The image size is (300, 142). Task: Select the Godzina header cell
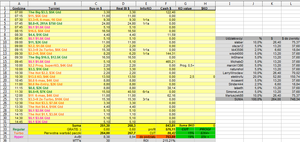pyautogui.click(x=19, y=8)
